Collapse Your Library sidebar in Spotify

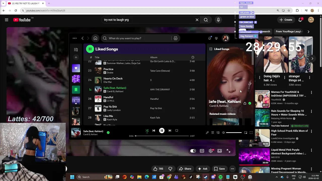pos(76,50)
